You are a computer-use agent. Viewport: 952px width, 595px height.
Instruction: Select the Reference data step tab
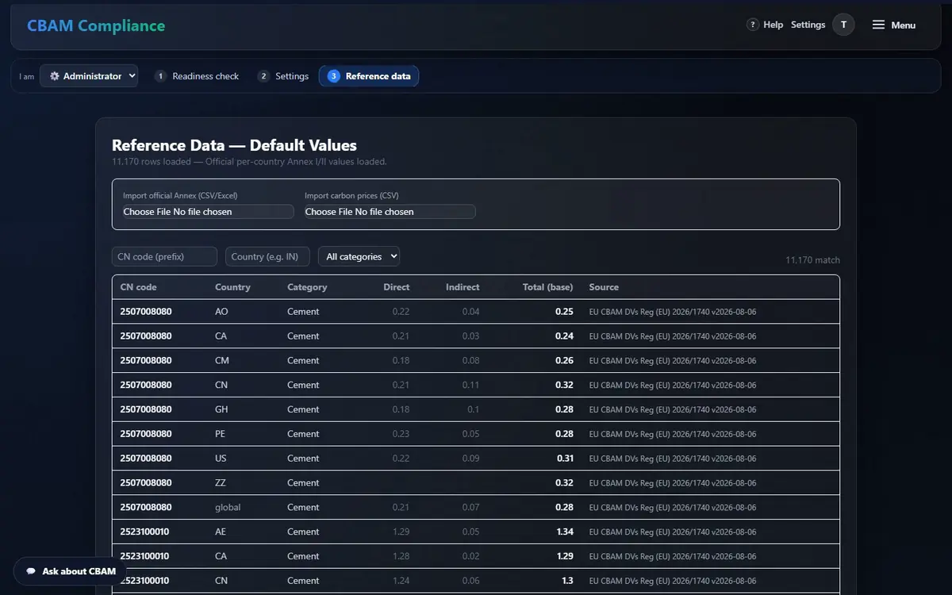(x=369, y=76)
